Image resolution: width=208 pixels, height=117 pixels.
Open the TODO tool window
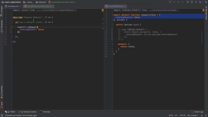pyautogui.click(x=10, y=112)
